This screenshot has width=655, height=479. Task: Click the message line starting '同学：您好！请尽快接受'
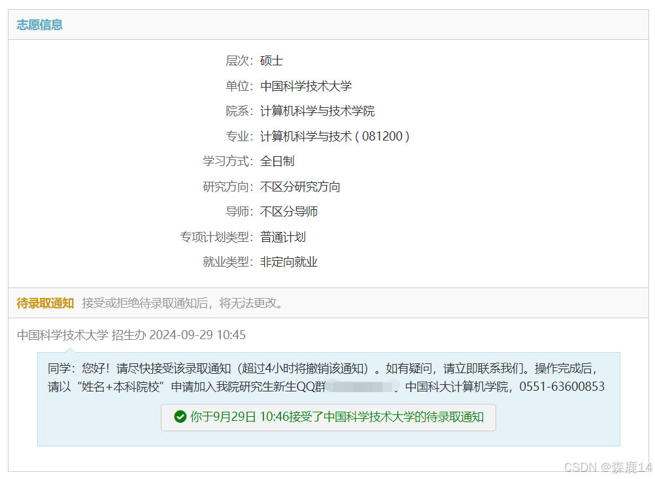click(x=322, y=369)
